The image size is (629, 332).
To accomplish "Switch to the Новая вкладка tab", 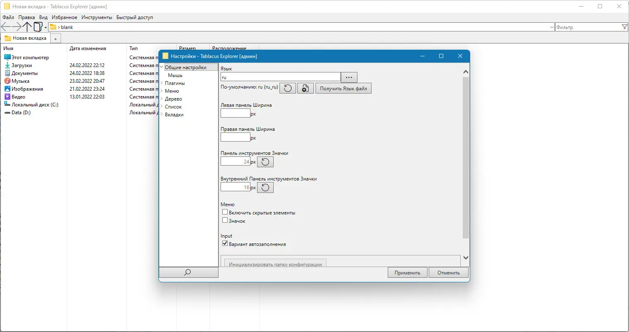I will point(26,38).
